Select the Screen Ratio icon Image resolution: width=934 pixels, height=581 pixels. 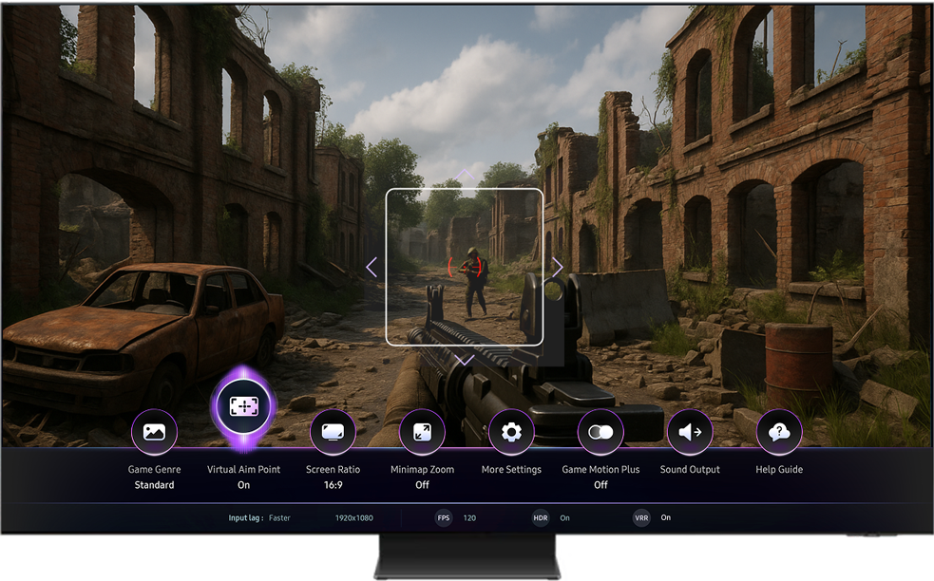tap(333, 431)
